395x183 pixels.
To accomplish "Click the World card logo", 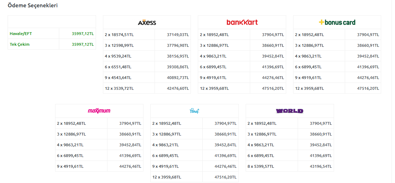I will 290,111.
